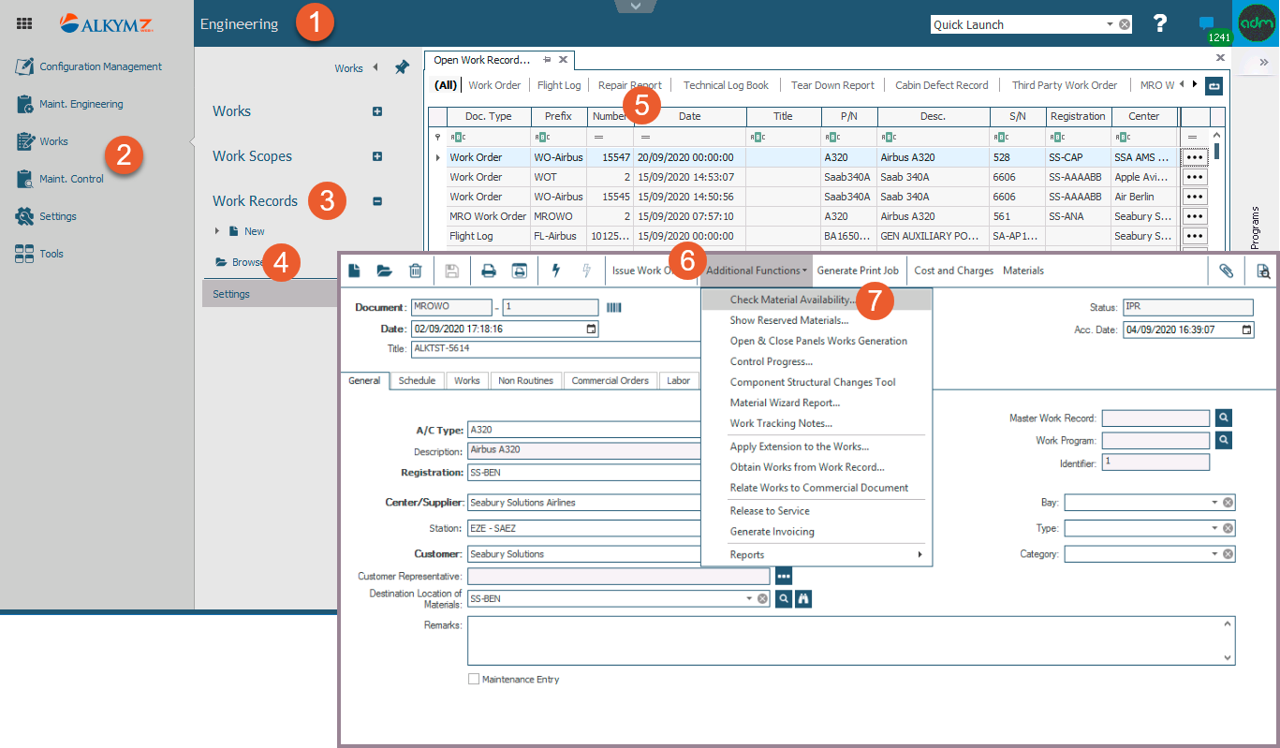This screenshot has width=1280, height=748.
Task: Choose Check Material Availability menu item
Action: (816, 300)
